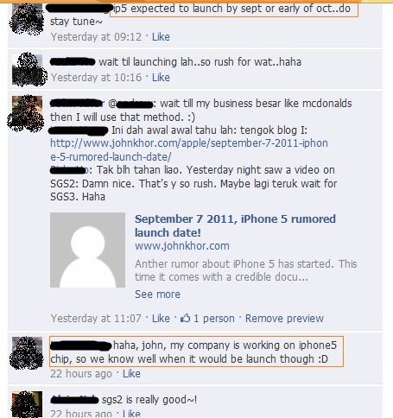This screenshot has width=393, height=418.
Task: Open avatar of the 'sgs2 is really good' commenter
Action: (x=28, y=404)
